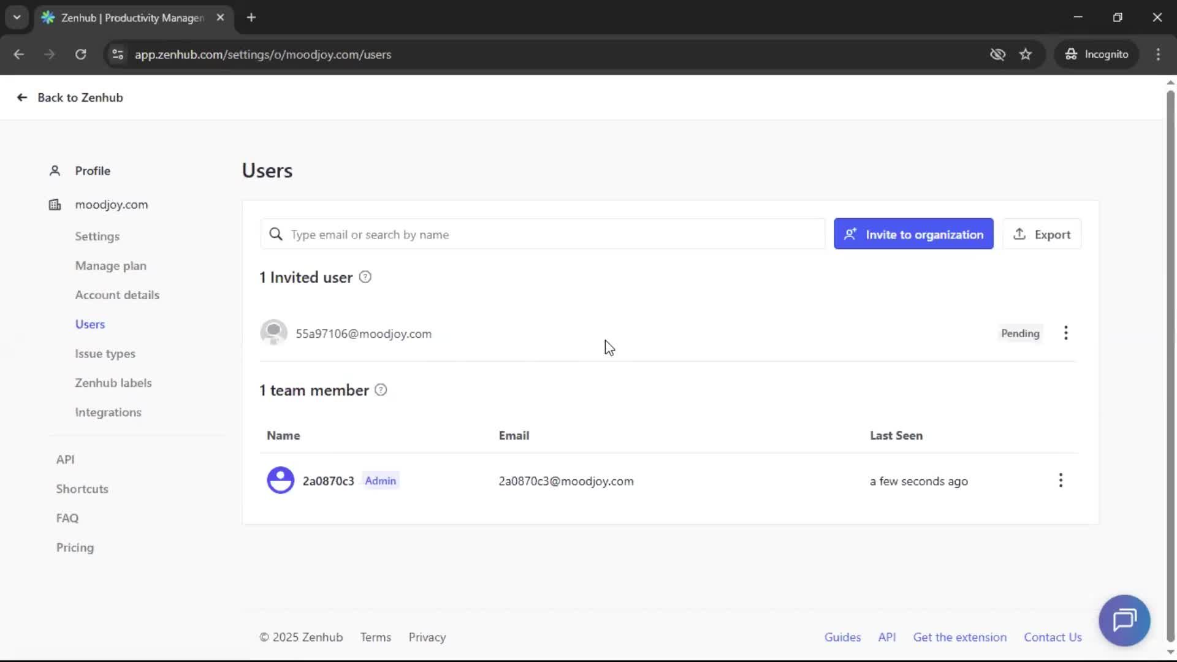
Task: Click the avatar icon for 2a0870c3
Action: [281, 481]
